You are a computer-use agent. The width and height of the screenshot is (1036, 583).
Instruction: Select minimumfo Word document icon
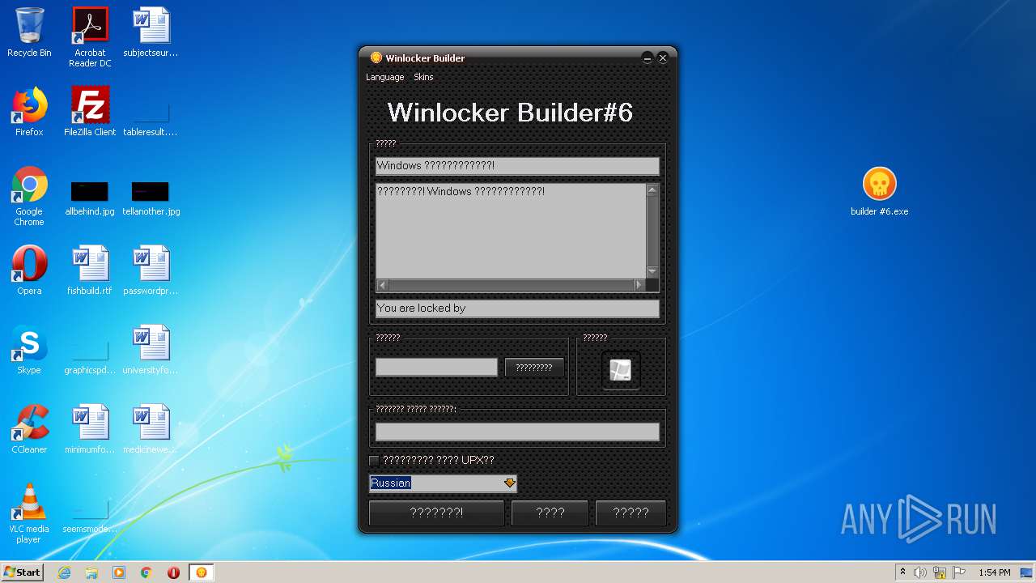(x=90, y=429)
